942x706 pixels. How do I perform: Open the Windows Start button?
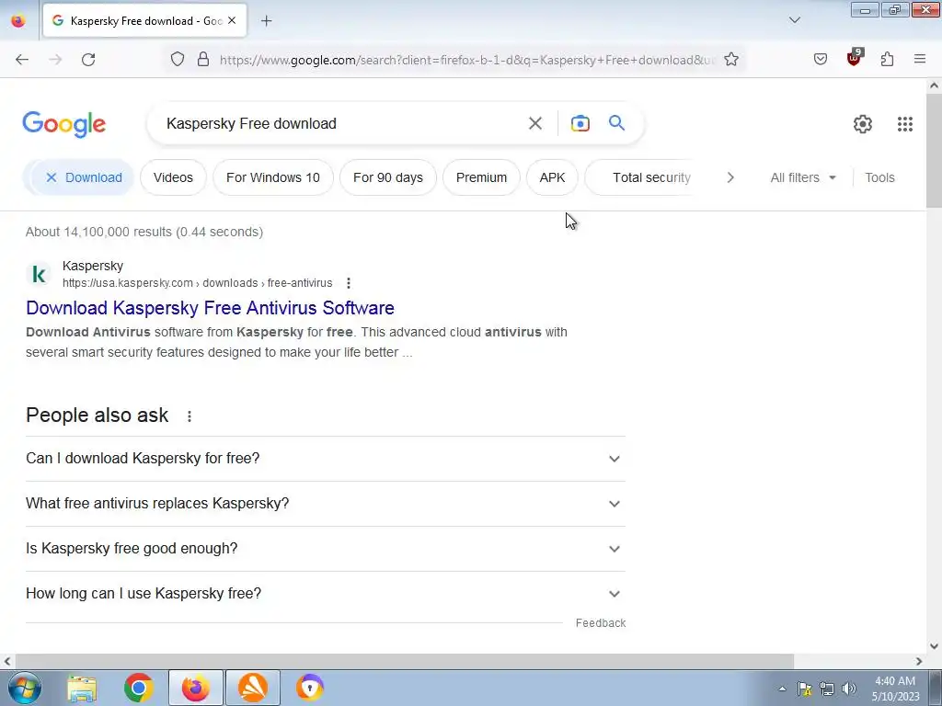click(x=25, y=688)
